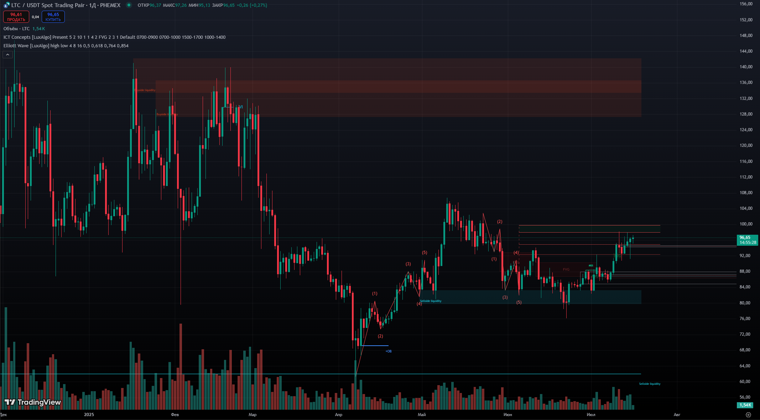The image size is (760, 420).
Task: Click the 116,00 price axis label
Action: 746,161
